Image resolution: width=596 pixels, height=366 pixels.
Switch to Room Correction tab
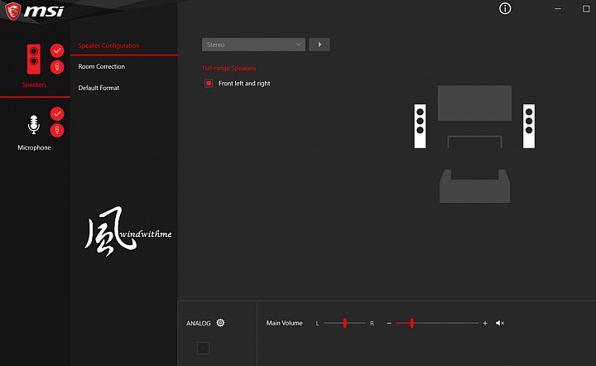pyautogui.click(x=102, y=66)
